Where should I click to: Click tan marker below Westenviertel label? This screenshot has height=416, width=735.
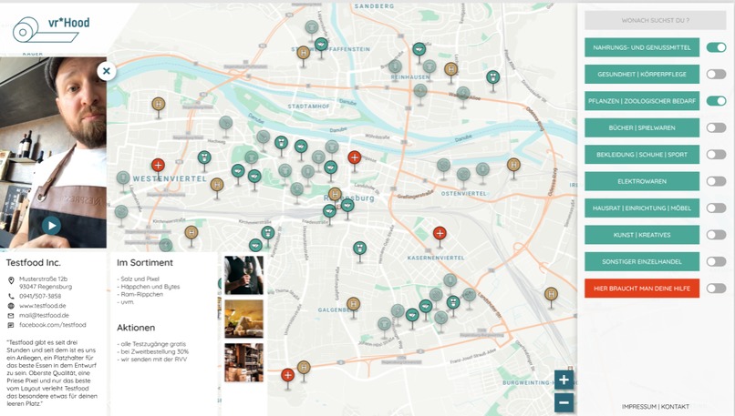[x=216, y=185]
